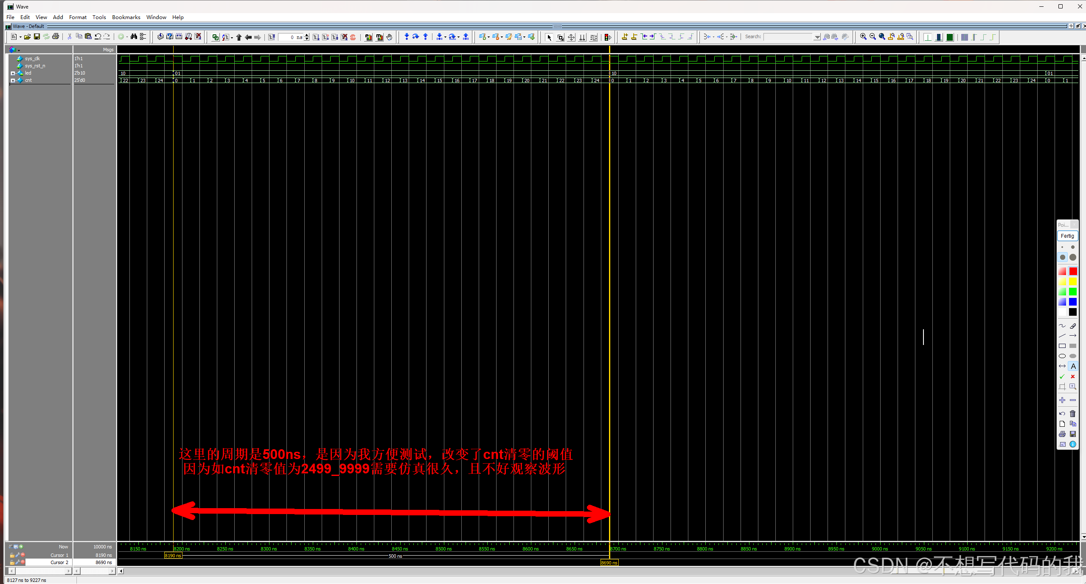
Task: Open Find with the binoculars icon
Action: pos(134,37)
